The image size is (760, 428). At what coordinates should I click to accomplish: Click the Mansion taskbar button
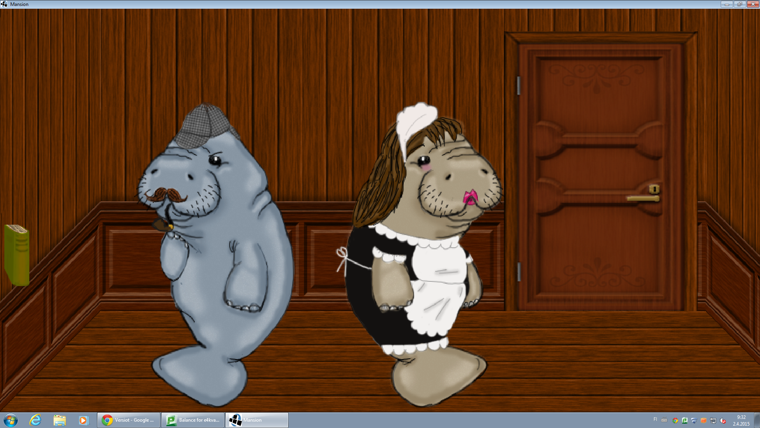tap(257, 420)
